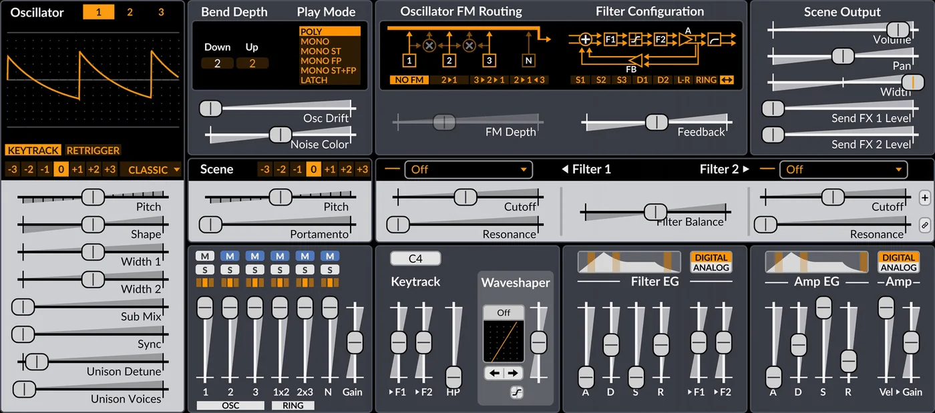
Task: Select the previous waveshaper type arrow
Action: click(x=494, y=373)
